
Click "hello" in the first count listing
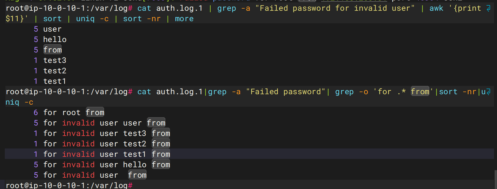pyautogui.click(x=55, y=39)
